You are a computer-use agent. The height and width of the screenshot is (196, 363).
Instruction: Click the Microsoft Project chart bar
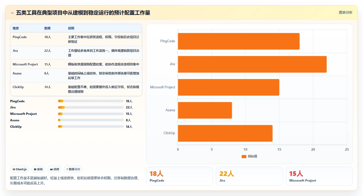tap(228, 87)
